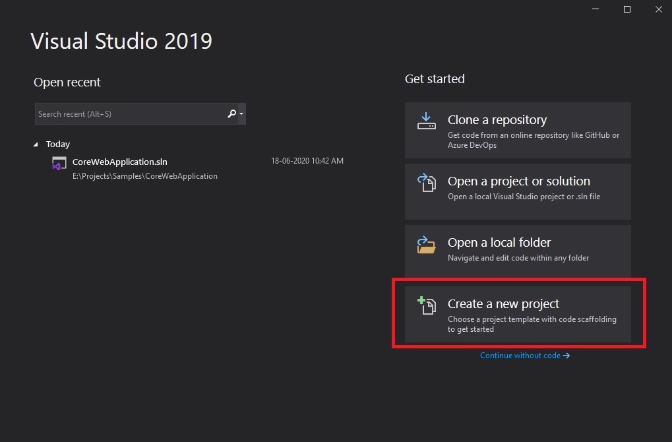Click the CoreWebApplication.sln solution icon
This screenshot has width=672, height=442.
point(59,164)
